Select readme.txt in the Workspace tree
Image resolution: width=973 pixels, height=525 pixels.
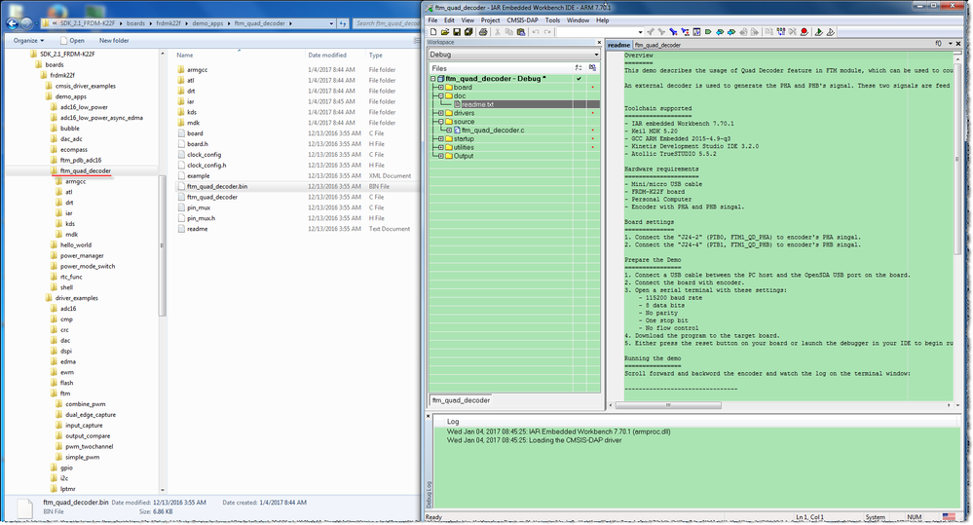coord(477,104)
